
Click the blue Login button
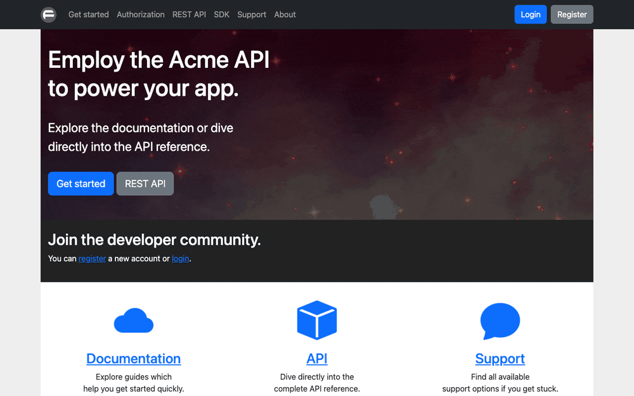[531, 15]
